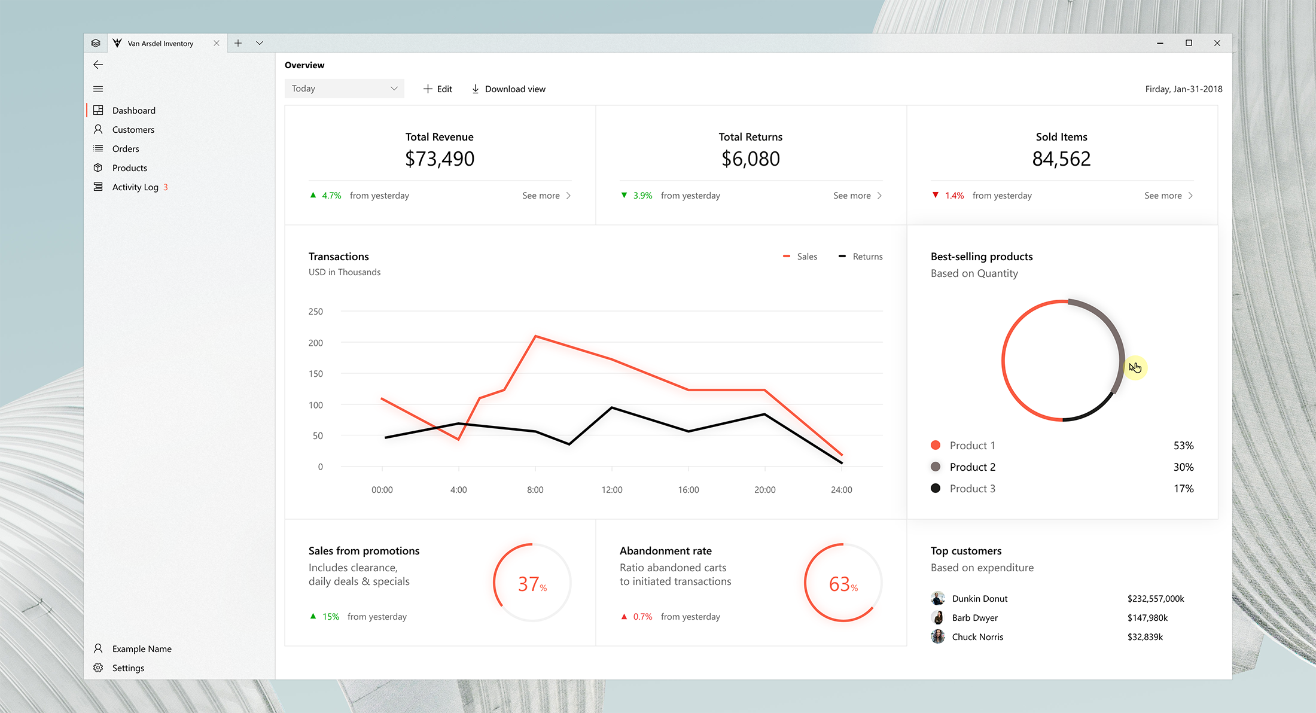
Task: Open Settings in the sidebar
Action: [x=179, y=668]
